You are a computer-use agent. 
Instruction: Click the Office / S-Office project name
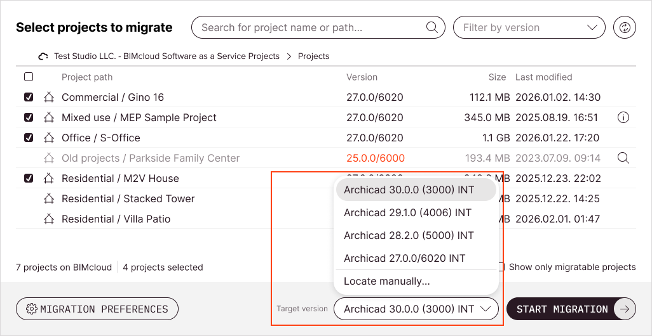101,138
